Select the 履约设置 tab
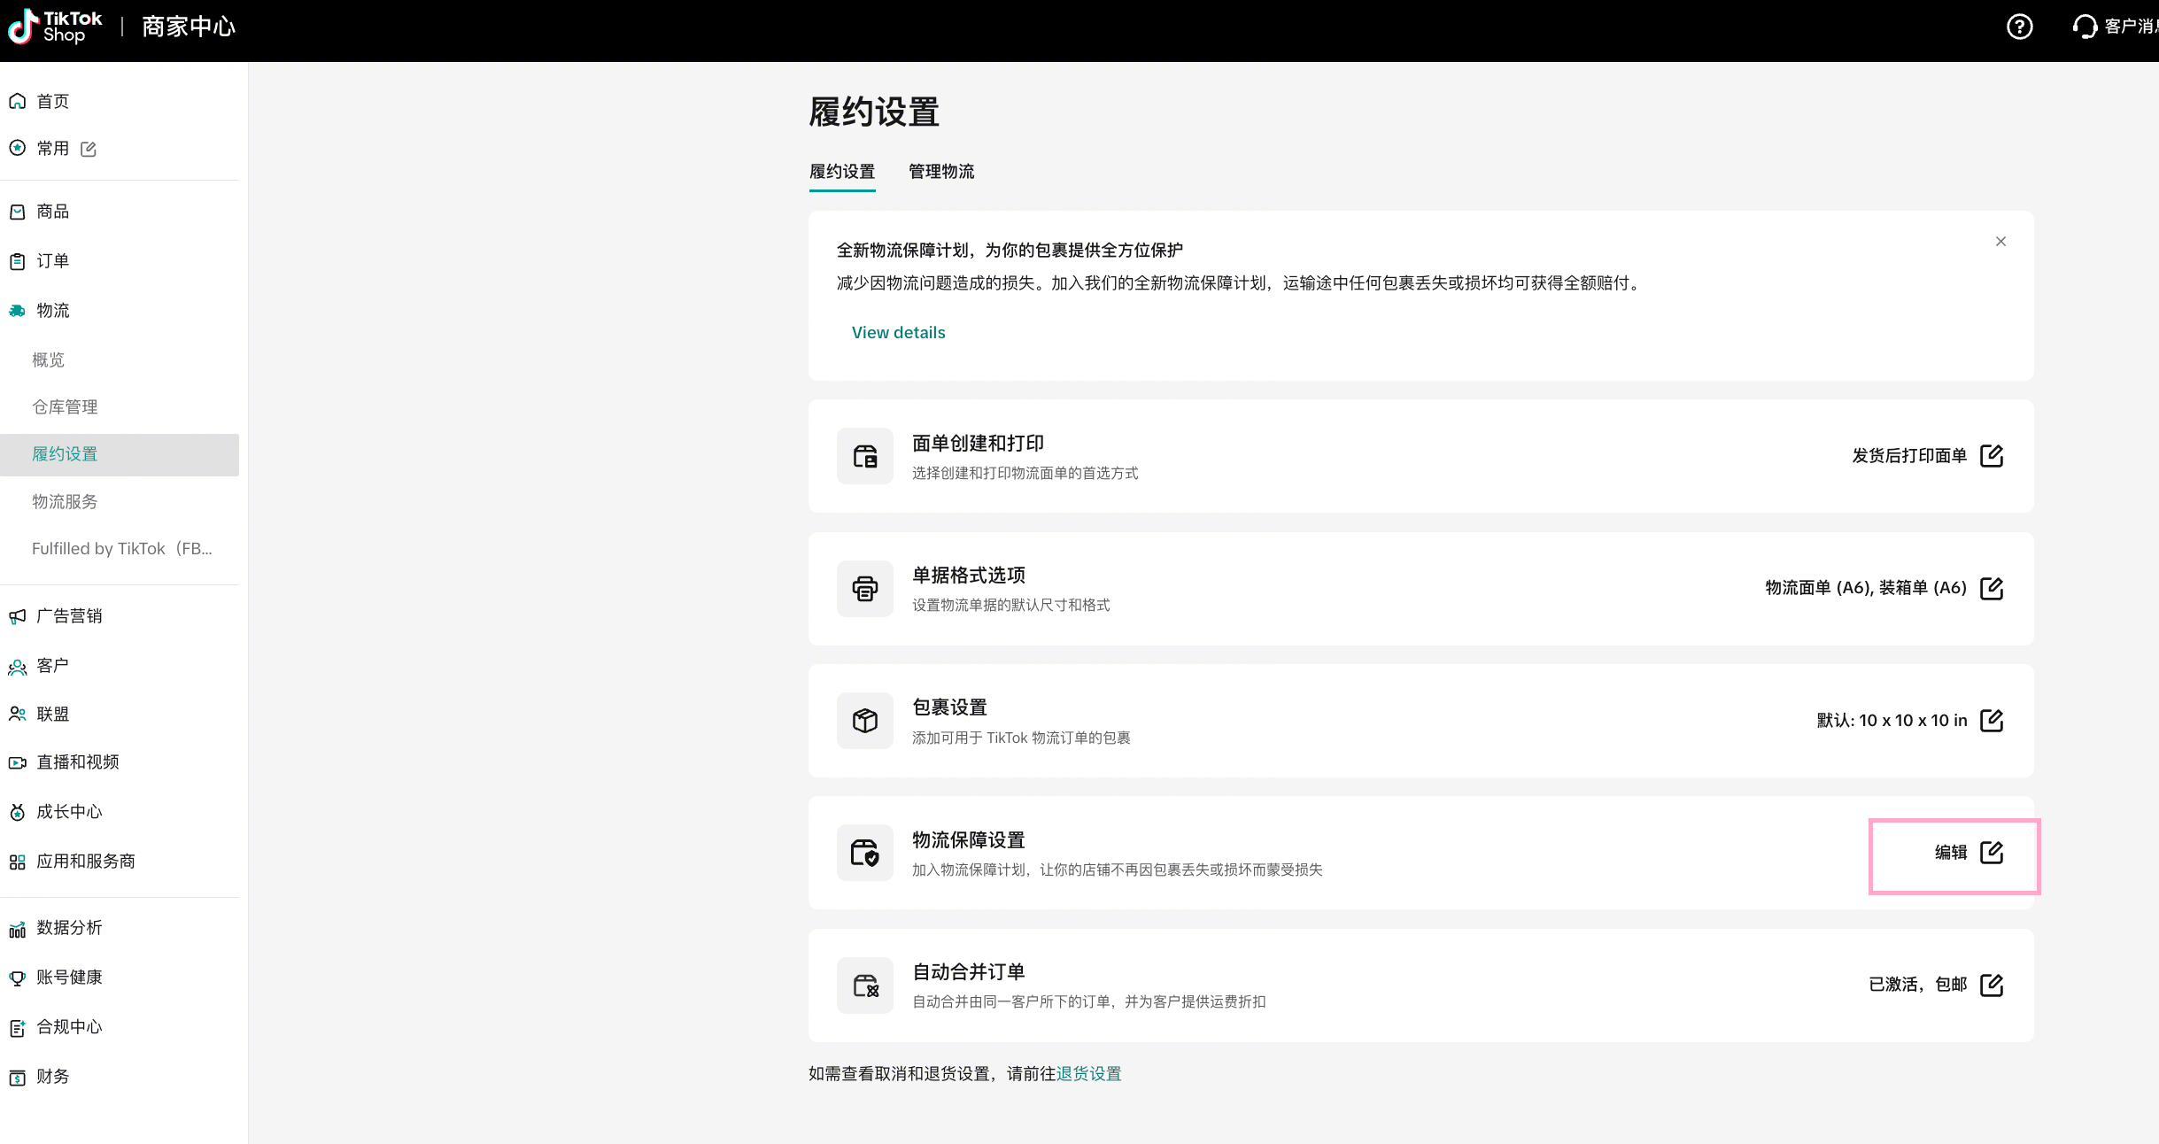 [x=841, y=172]
